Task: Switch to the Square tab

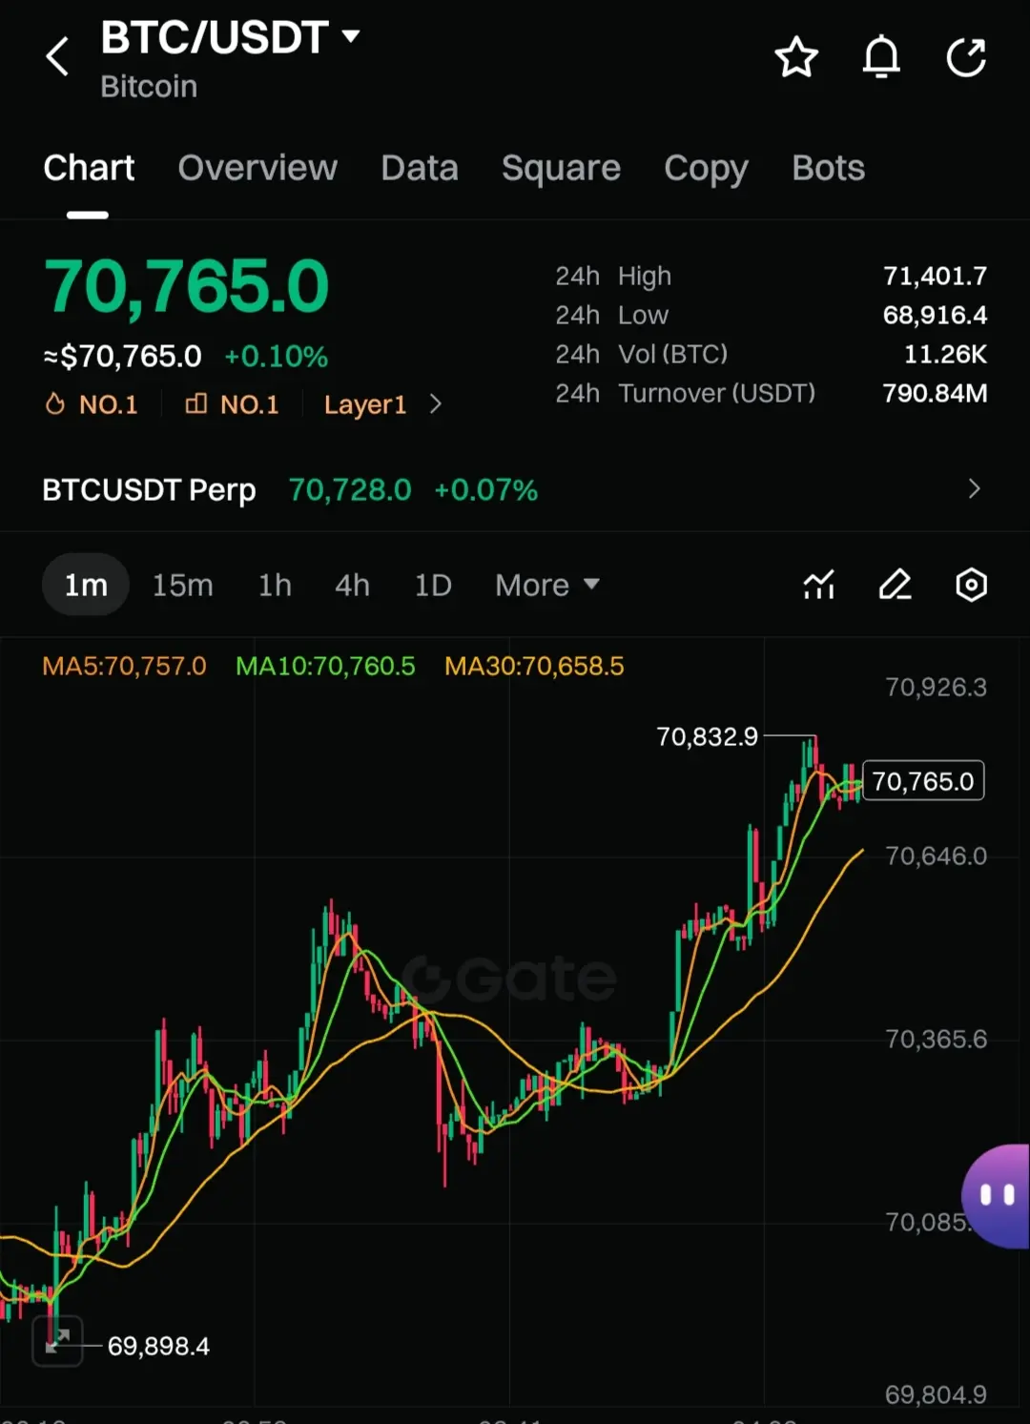Action: tap(561, 169)
